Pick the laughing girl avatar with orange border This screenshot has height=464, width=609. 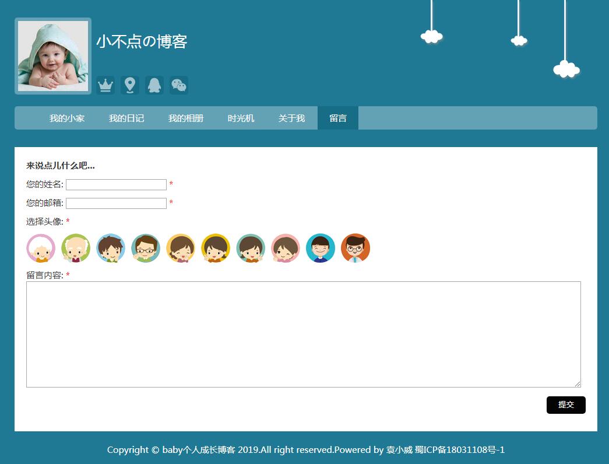pos(181,249)
